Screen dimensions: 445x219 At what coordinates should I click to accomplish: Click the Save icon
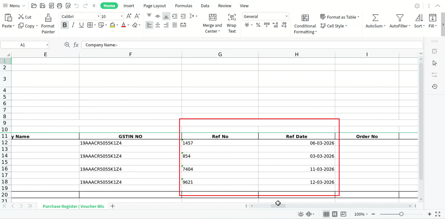pos(43,6)
